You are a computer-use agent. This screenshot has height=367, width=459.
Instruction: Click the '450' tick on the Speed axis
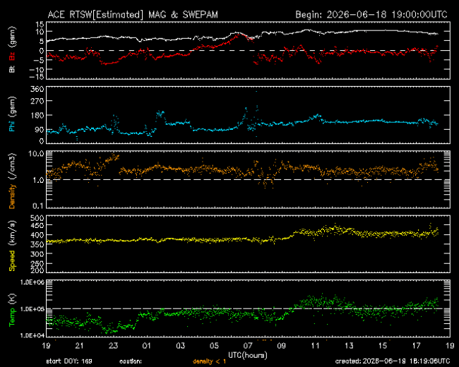(37, 226)
